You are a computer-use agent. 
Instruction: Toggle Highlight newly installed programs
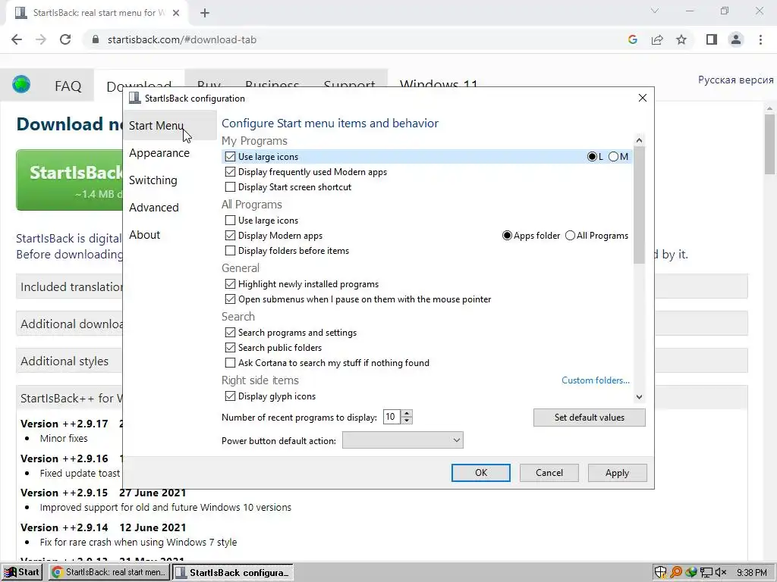coord(230,284)
